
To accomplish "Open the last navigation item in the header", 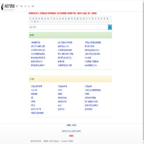I will coord(33,6).
